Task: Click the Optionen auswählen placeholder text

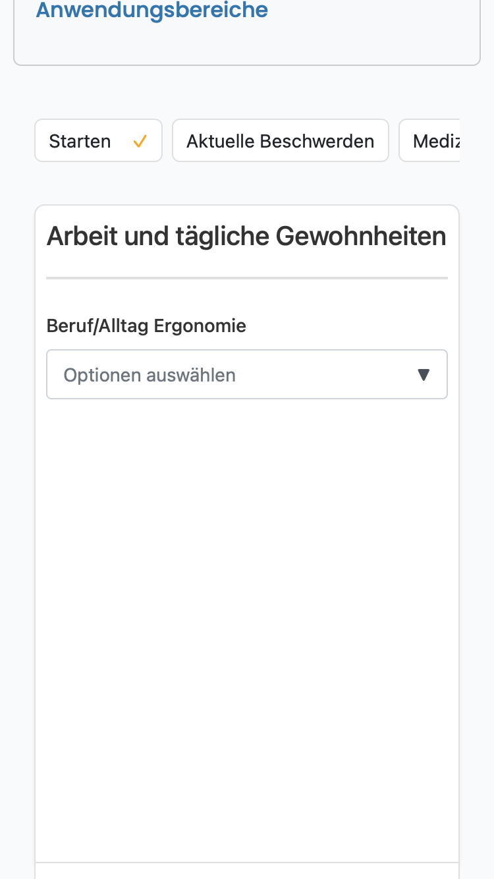Action: pyautogui.click(x=150, y=375)
